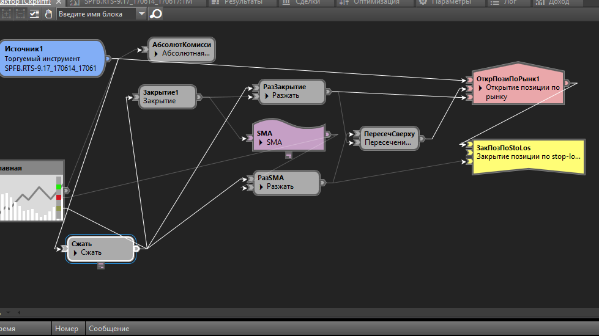Screen dimensions: 599x336
Task: Open the block name dropdown arrow
Action: pos(142,14)
